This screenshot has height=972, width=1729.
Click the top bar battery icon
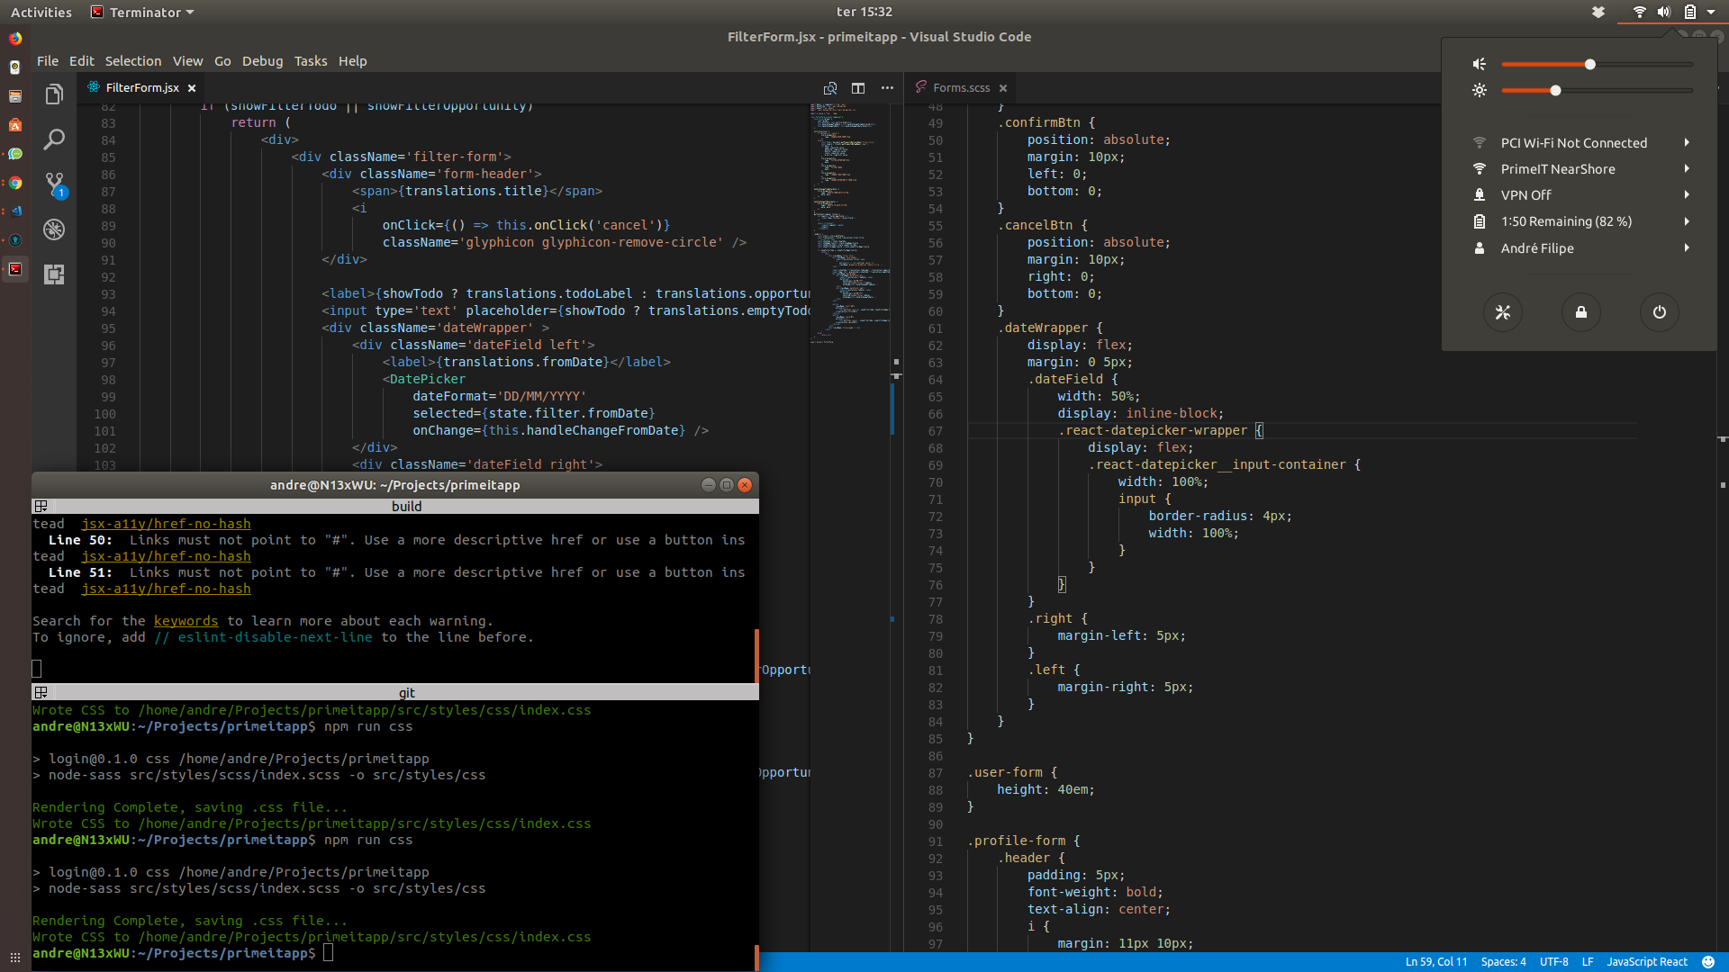1689,12
